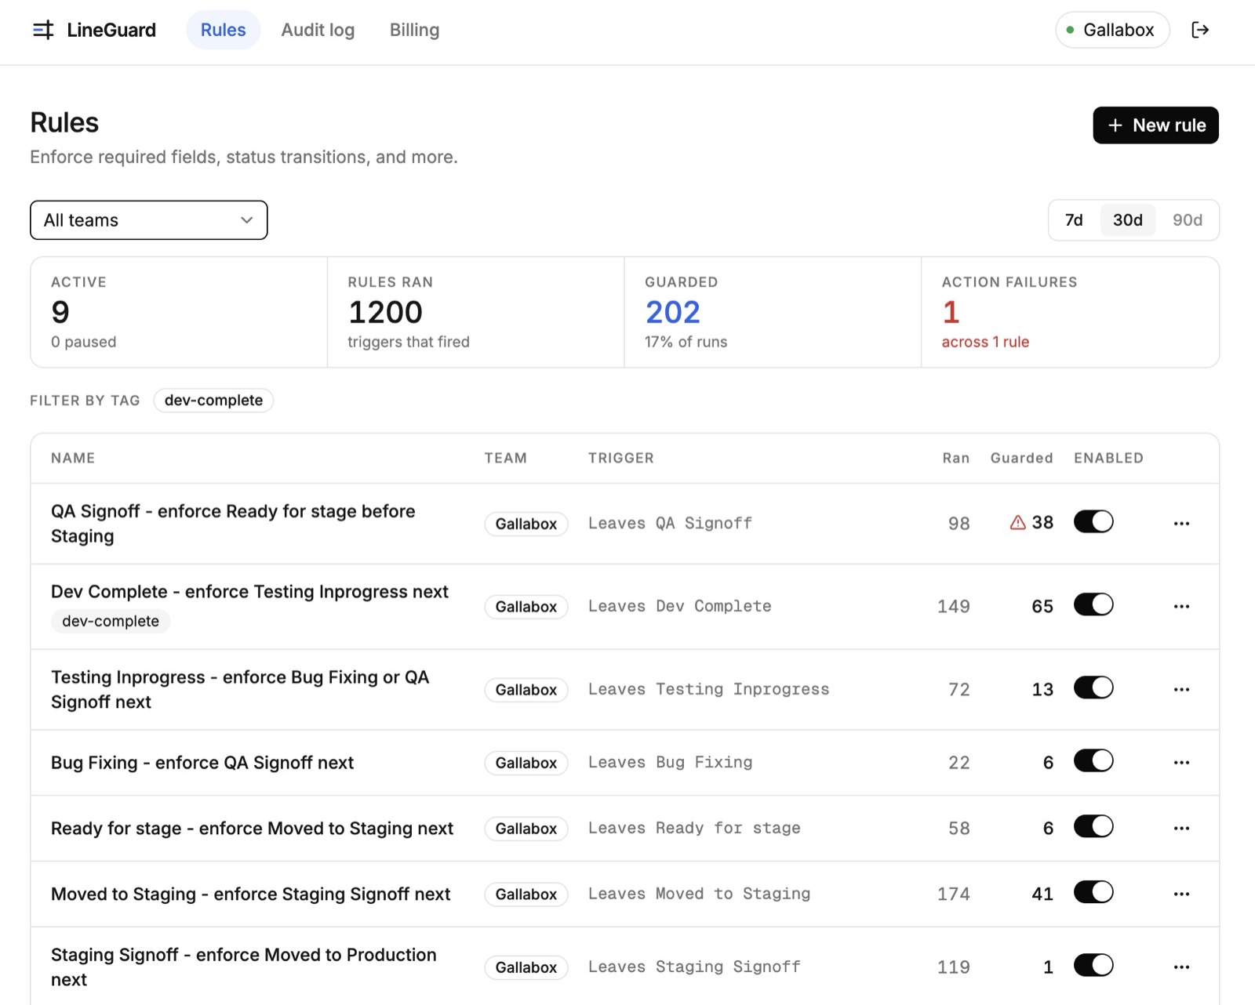Screen dimensions: 1255x1005
Task: Open the All teams dropdown
Action: pos(149,220)
